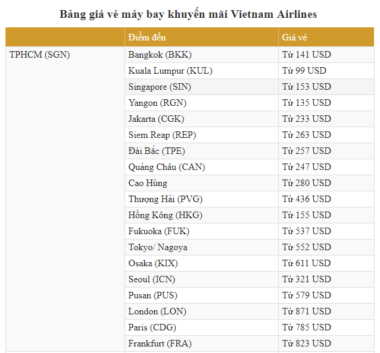Select the Cao Hùng destination cell
Image resolution: width=380 pixels, height=353 pixels.
click(201, 183)
